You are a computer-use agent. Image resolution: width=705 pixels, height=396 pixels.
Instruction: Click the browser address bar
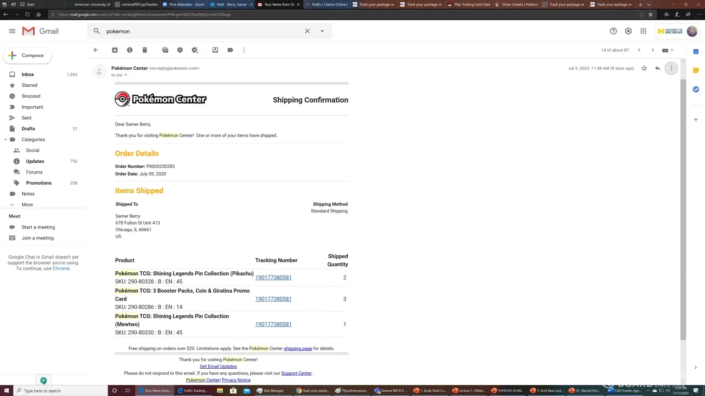tap(345, 14)
